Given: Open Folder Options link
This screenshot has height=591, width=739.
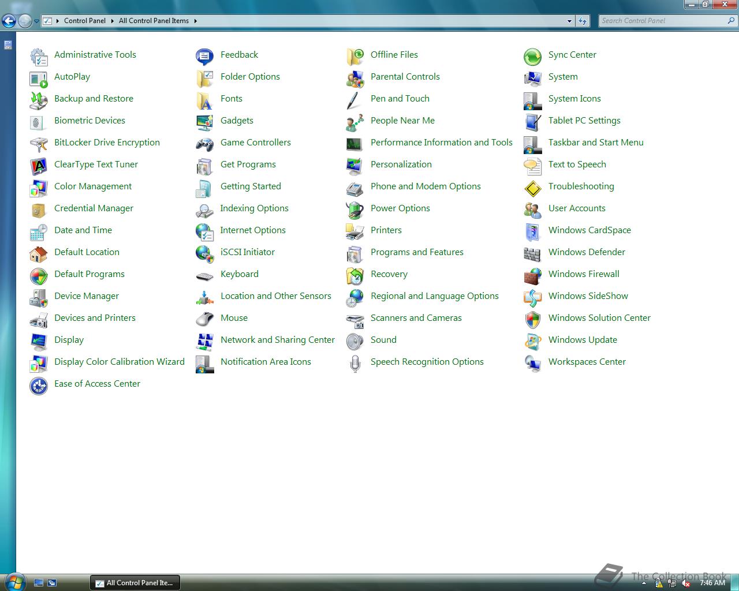Looking at the screenshot, I should (250, 76).
